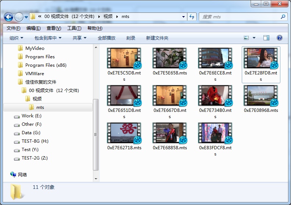Expand the 组织 organize dropdown
The height and width of the screenshot is (205, 291).
(x=16, y=38)
